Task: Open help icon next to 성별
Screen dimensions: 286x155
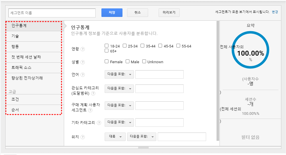Action: pyautogui.click(x=83, y=62)
